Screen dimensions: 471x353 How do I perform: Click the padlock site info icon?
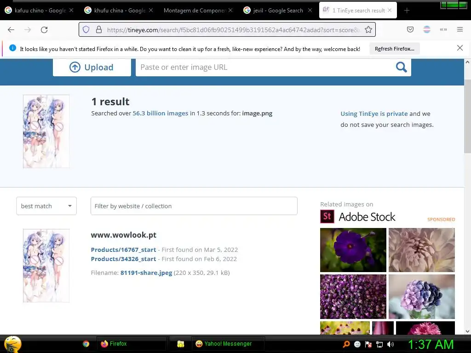point(99,29)
